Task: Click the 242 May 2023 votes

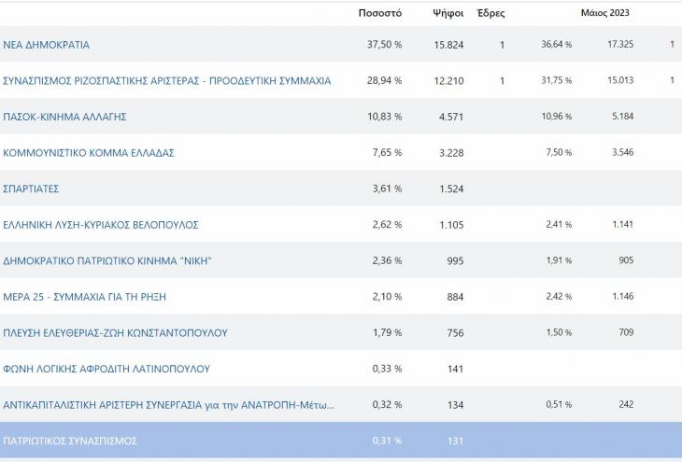Action: click(x=626, y=405)
